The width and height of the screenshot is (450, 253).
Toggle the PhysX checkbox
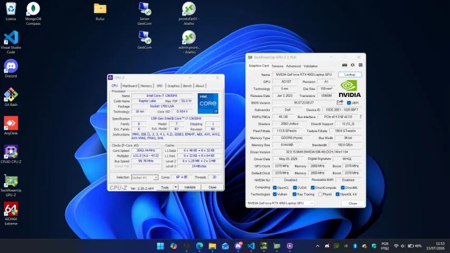coord(320,194)
